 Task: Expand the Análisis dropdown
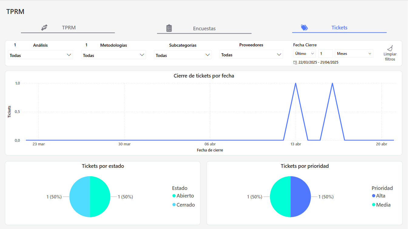40,55
